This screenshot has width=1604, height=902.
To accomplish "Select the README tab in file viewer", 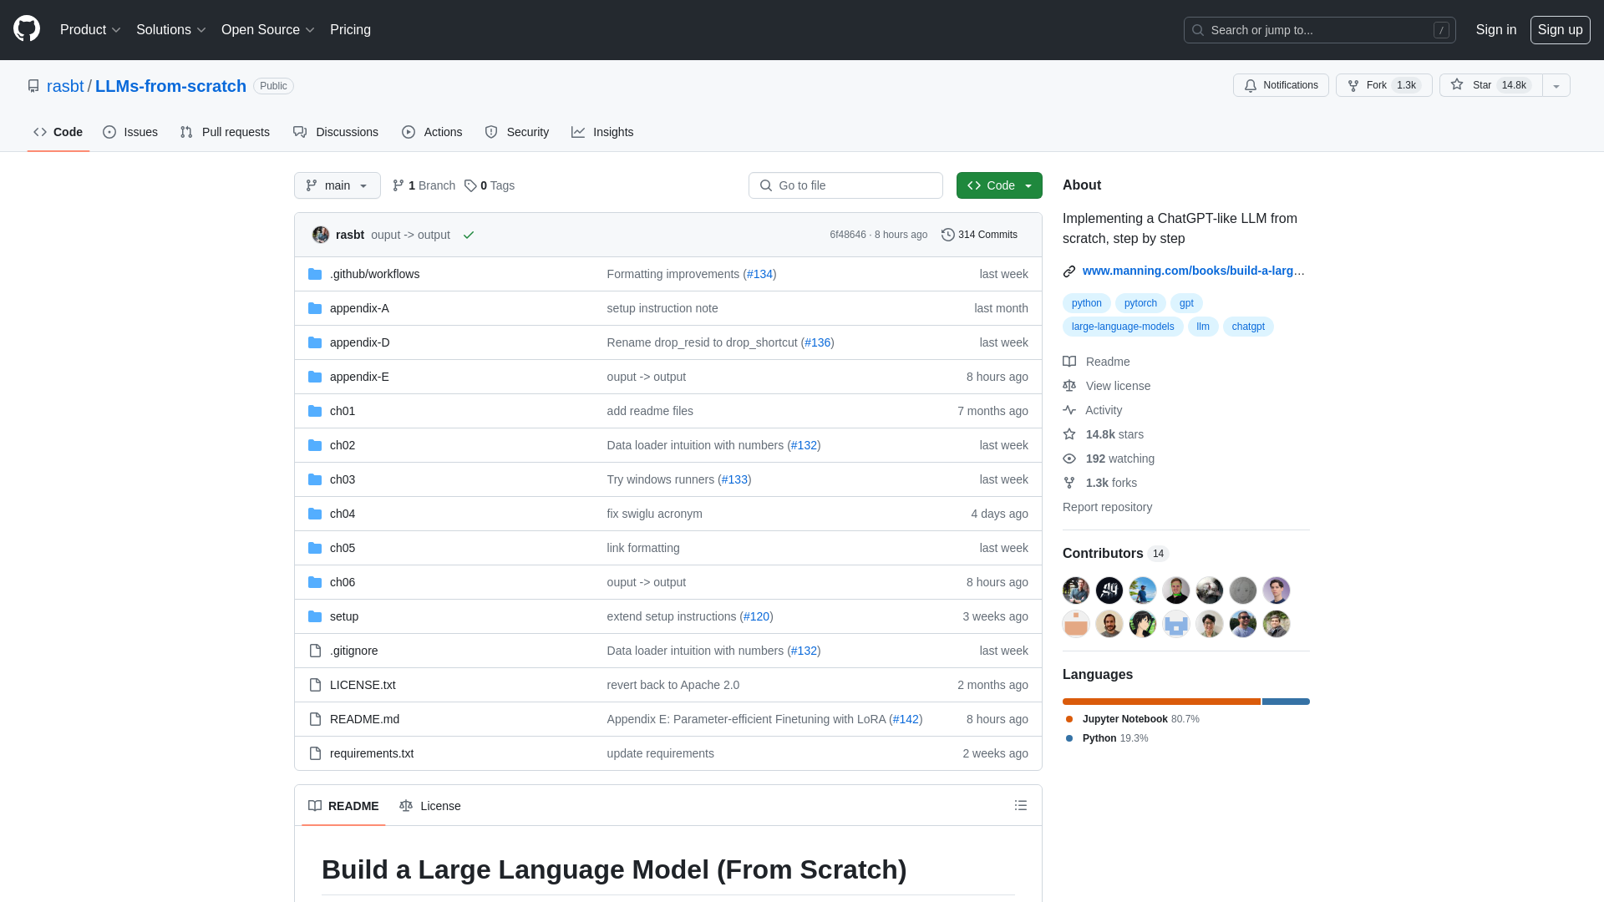I will click(x=343, y=806).
